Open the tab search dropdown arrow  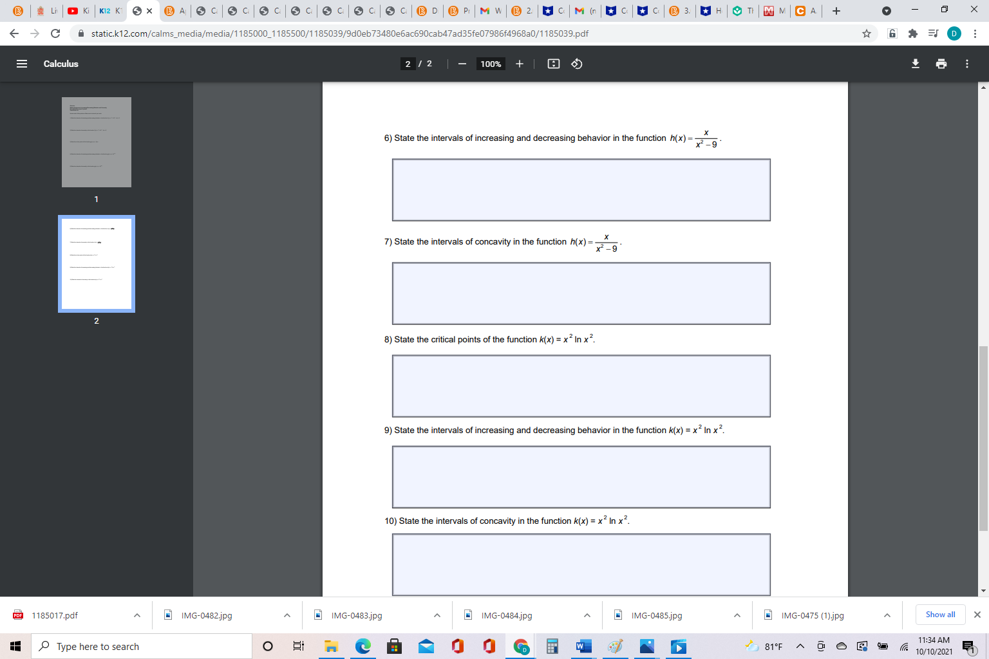(x=887, y=11)
